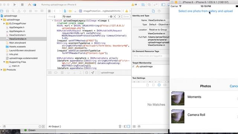Click Simulate Location arrow icon

[x=93, y=73]
